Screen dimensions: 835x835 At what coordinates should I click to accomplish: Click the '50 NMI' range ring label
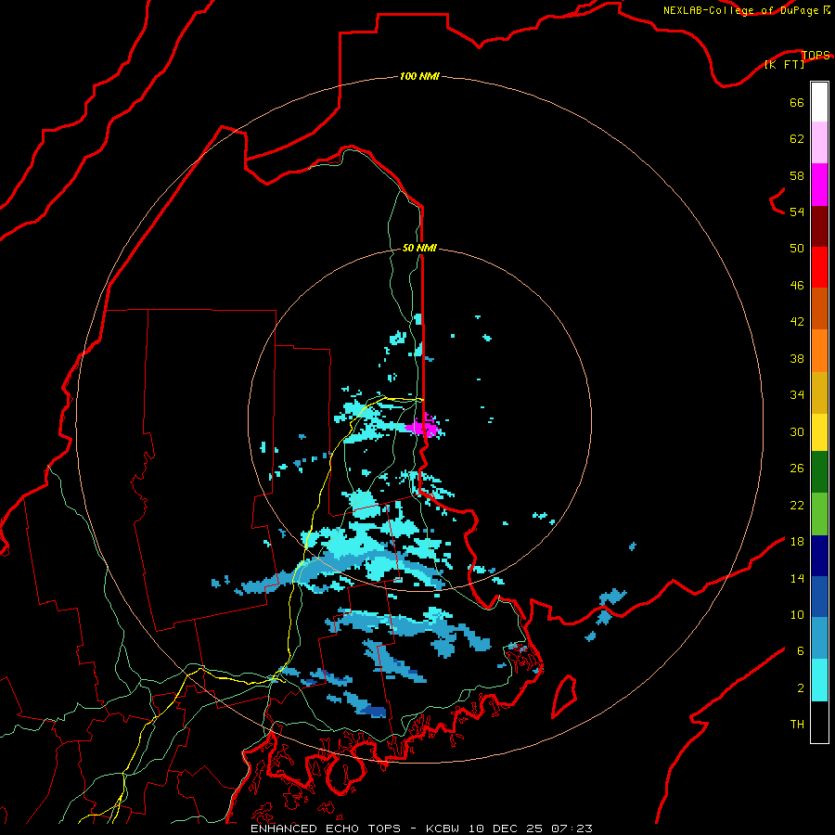pos(419,248)
